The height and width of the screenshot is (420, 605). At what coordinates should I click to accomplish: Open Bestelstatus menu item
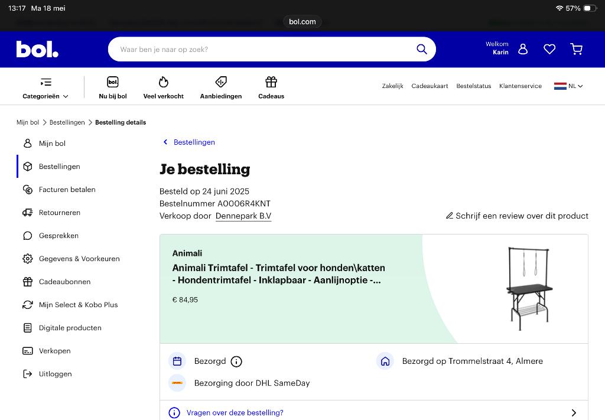[473, 86]
